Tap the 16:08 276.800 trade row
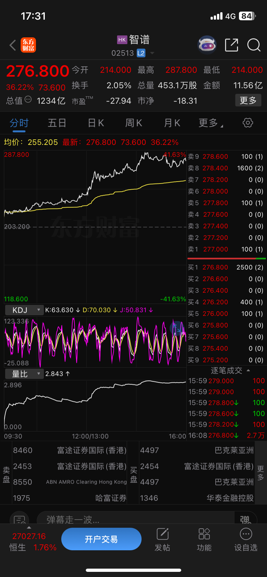The image size is (267, 577). tap(226, 435)
